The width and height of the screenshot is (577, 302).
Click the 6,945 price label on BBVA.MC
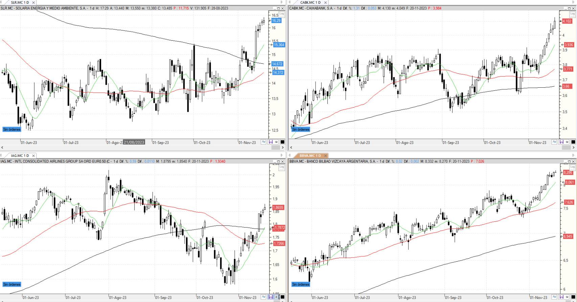point(568,236)
